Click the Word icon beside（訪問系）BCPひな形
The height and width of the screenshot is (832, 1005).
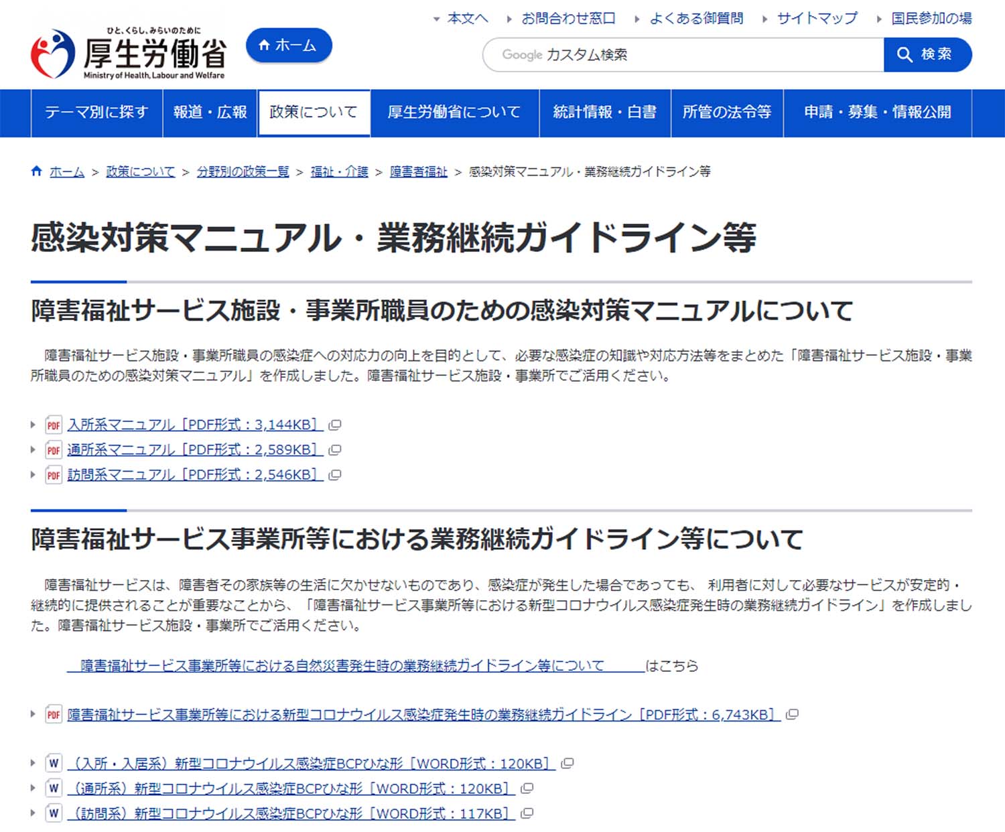pyautogui.click(x=54, y=813)
